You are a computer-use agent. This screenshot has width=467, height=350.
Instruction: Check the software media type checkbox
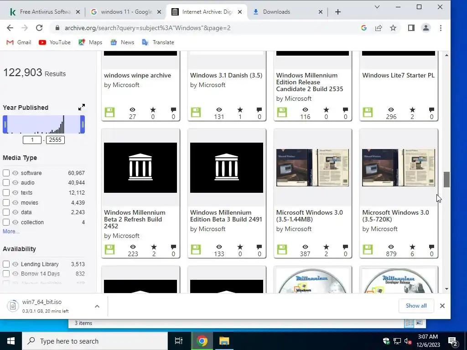pos(6,173)
